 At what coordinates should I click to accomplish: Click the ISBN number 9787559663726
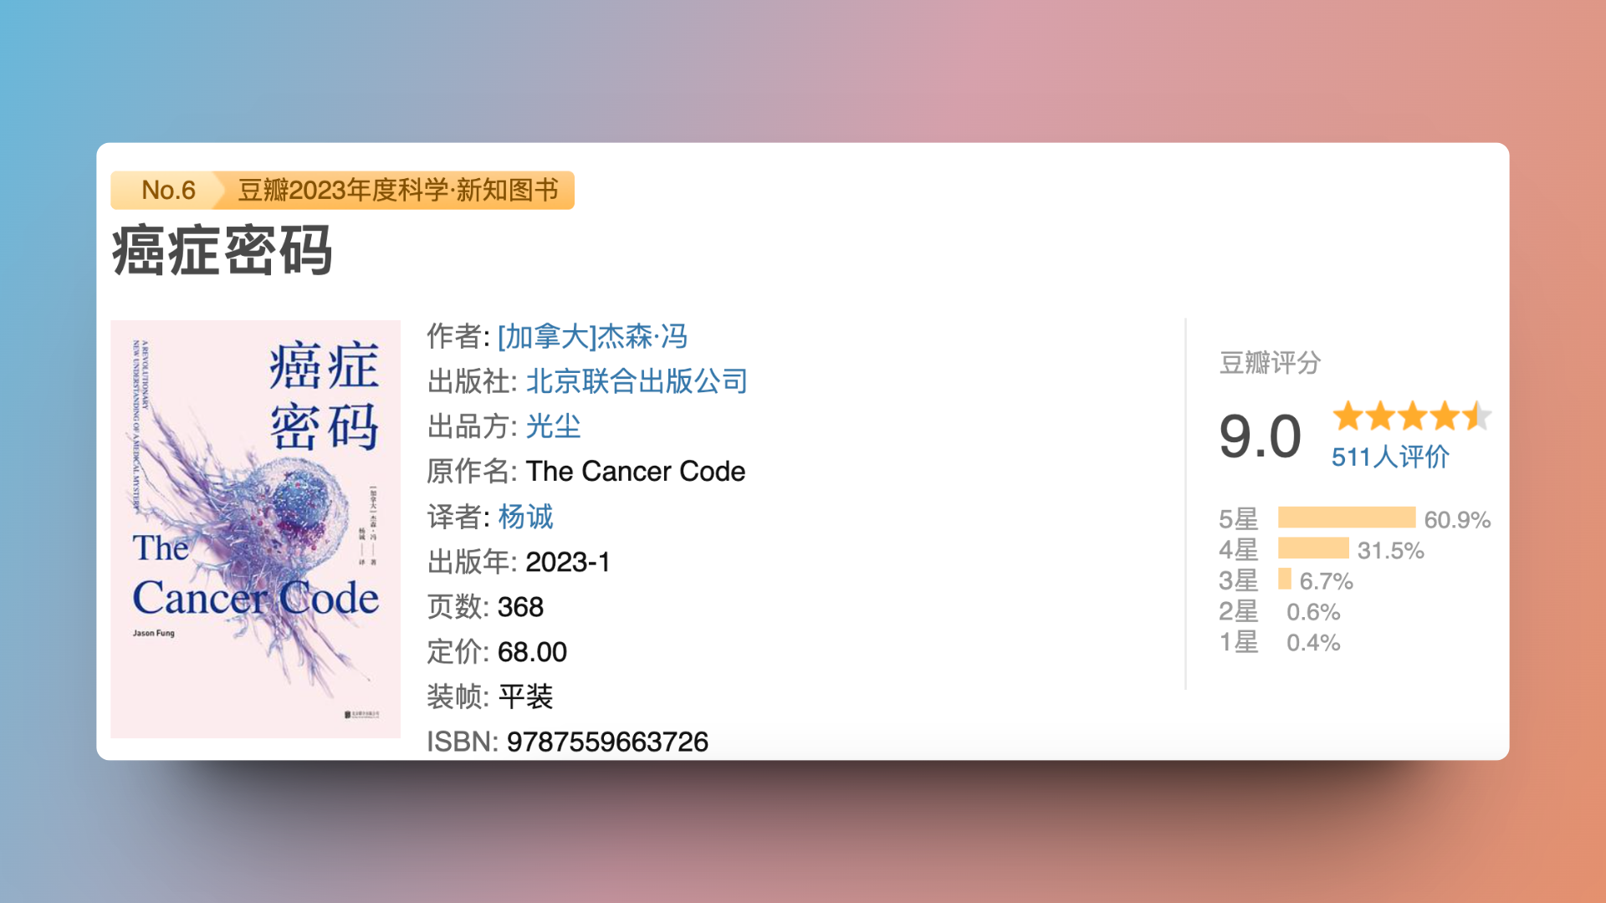click(x=607, y=742)
